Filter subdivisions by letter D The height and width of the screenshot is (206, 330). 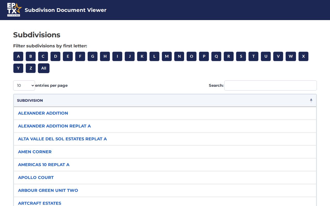click(55, 56)
